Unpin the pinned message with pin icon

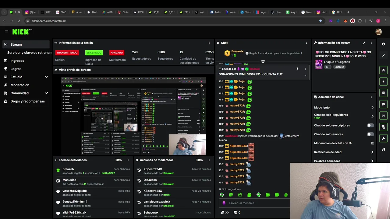(x=297, y=69)
